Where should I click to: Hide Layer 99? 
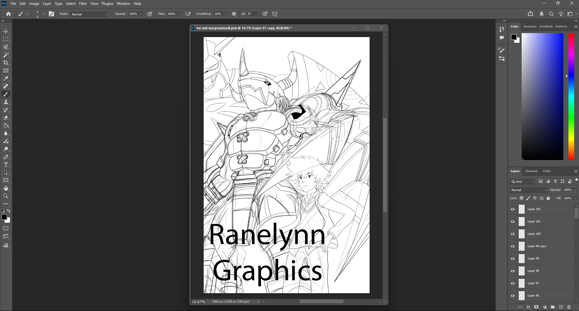click(x=513, y=259)
